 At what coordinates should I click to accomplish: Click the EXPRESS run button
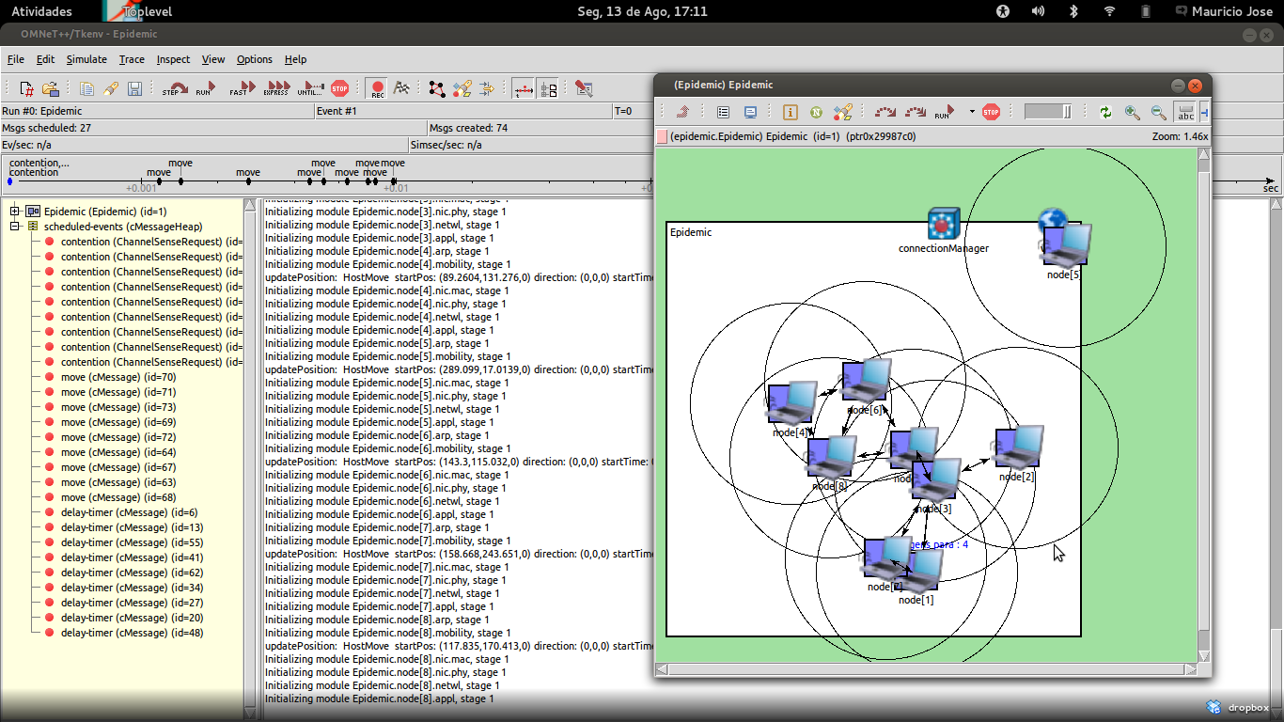276,88
